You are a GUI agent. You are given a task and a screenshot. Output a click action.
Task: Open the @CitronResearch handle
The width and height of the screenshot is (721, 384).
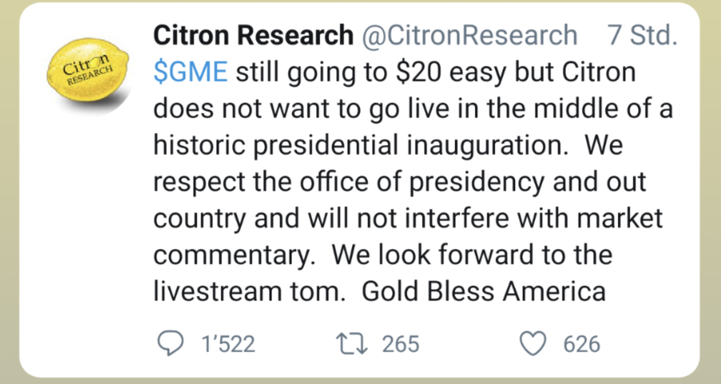[470, 35]
